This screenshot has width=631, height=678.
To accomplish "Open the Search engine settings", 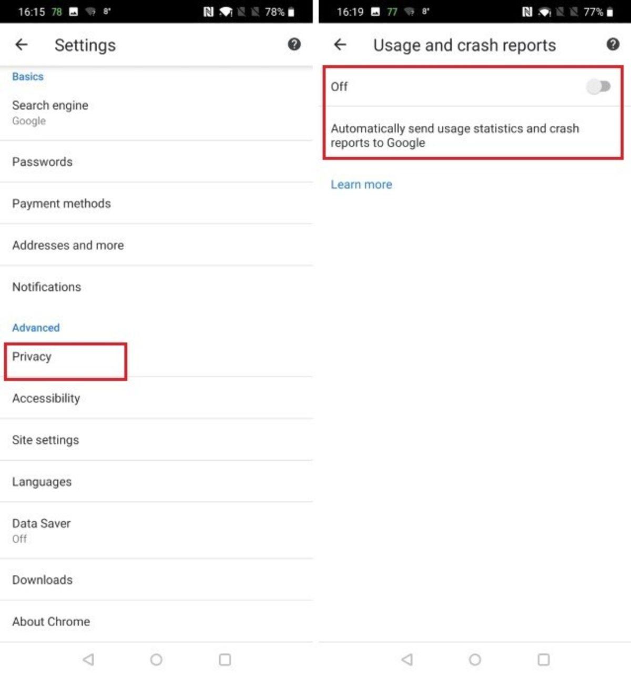I will click(50, 112).
